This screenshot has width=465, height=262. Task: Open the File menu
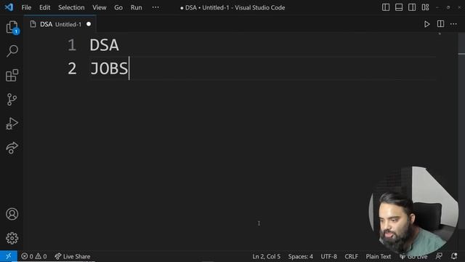pyautogui.click(x=26, y=7)
